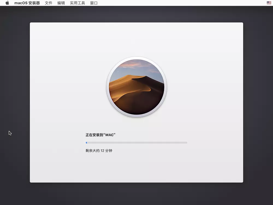Open the macOS 安装器 menu
Screen dimensions: 273x205
click(x=27, y=3)
